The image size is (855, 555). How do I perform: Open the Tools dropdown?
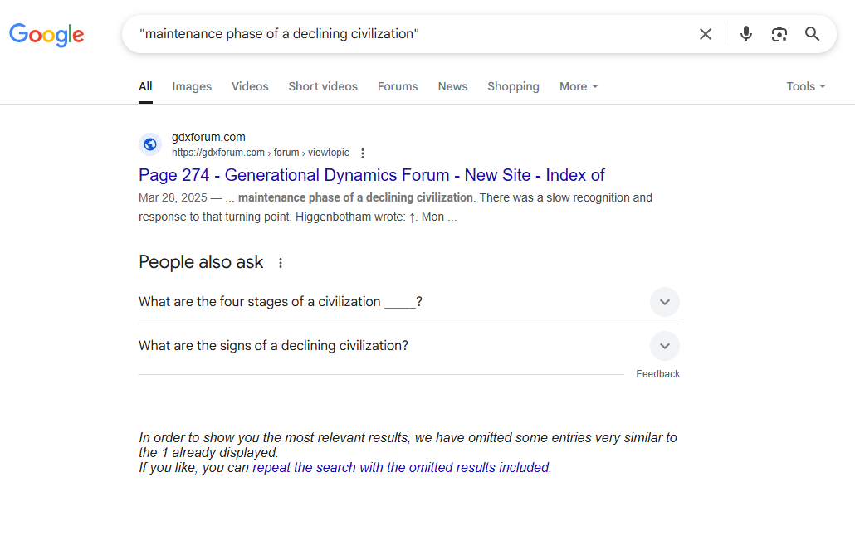click(806, 86)
